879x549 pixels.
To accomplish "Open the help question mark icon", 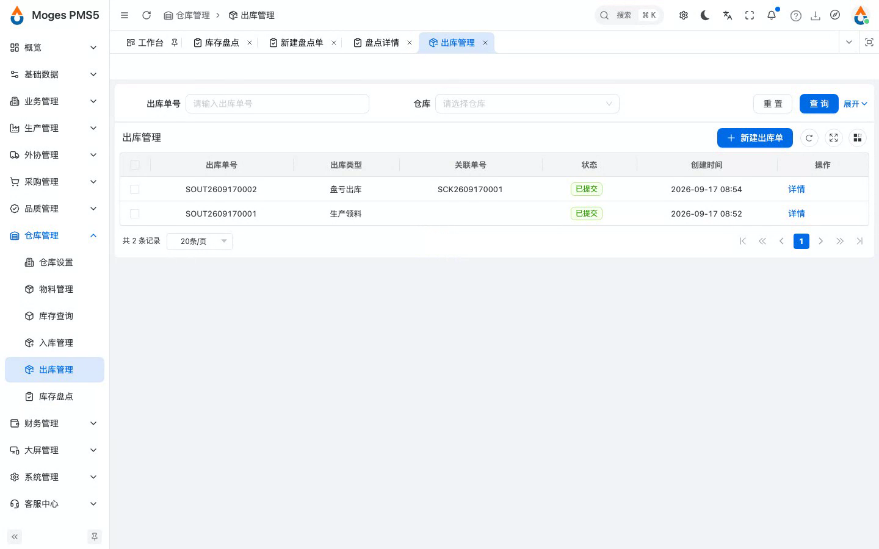I will pyautogui.click(x=795, y=16).
